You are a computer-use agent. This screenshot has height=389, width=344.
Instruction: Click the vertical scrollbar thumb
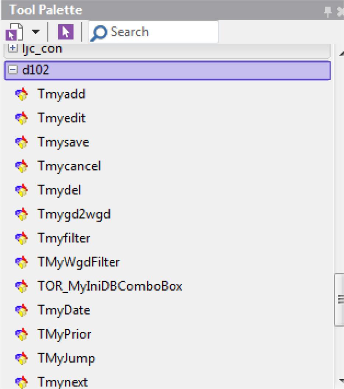[x=338, y=299]
